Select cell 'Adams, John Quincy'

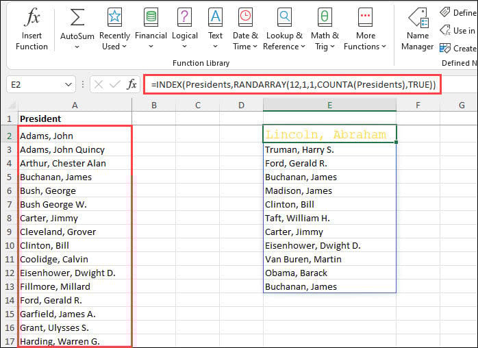pos(75,149)
